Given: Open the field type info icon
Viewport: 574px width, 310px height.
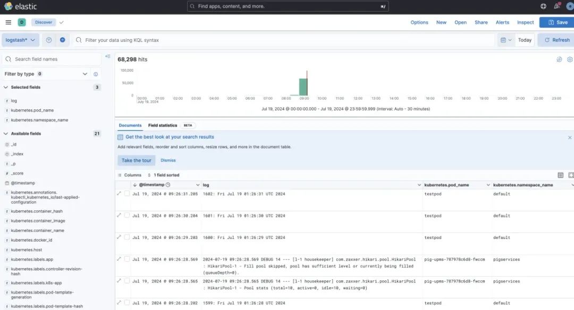Looking at the screenshot, I should pos(96,74).
